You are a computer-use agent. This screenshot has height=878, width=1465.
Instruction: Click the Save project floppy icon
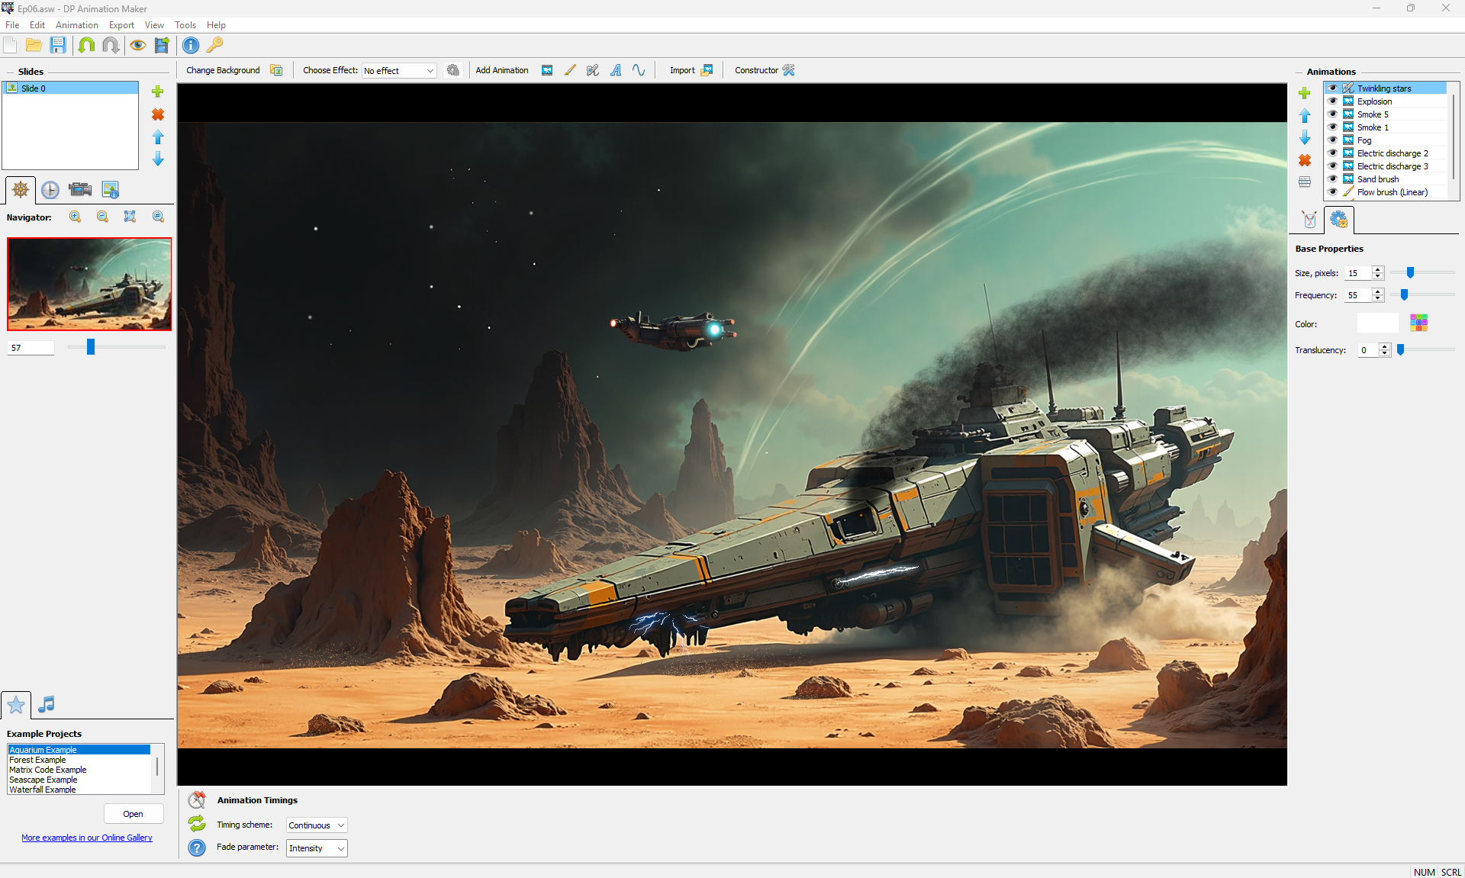click(58, 45)
